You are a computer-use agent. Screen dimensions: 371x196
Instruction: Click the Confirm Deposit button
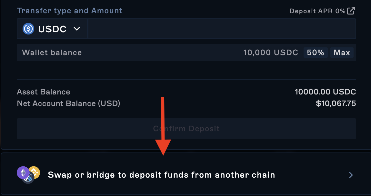186,129
